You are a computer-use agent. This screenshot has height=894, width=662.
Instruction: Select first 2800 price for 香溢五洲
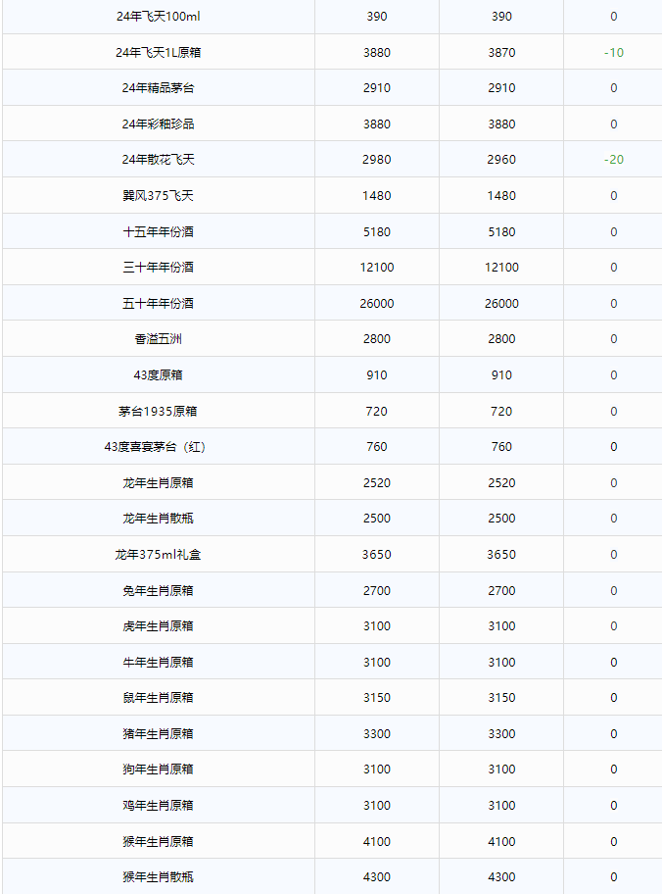point(377,338)
